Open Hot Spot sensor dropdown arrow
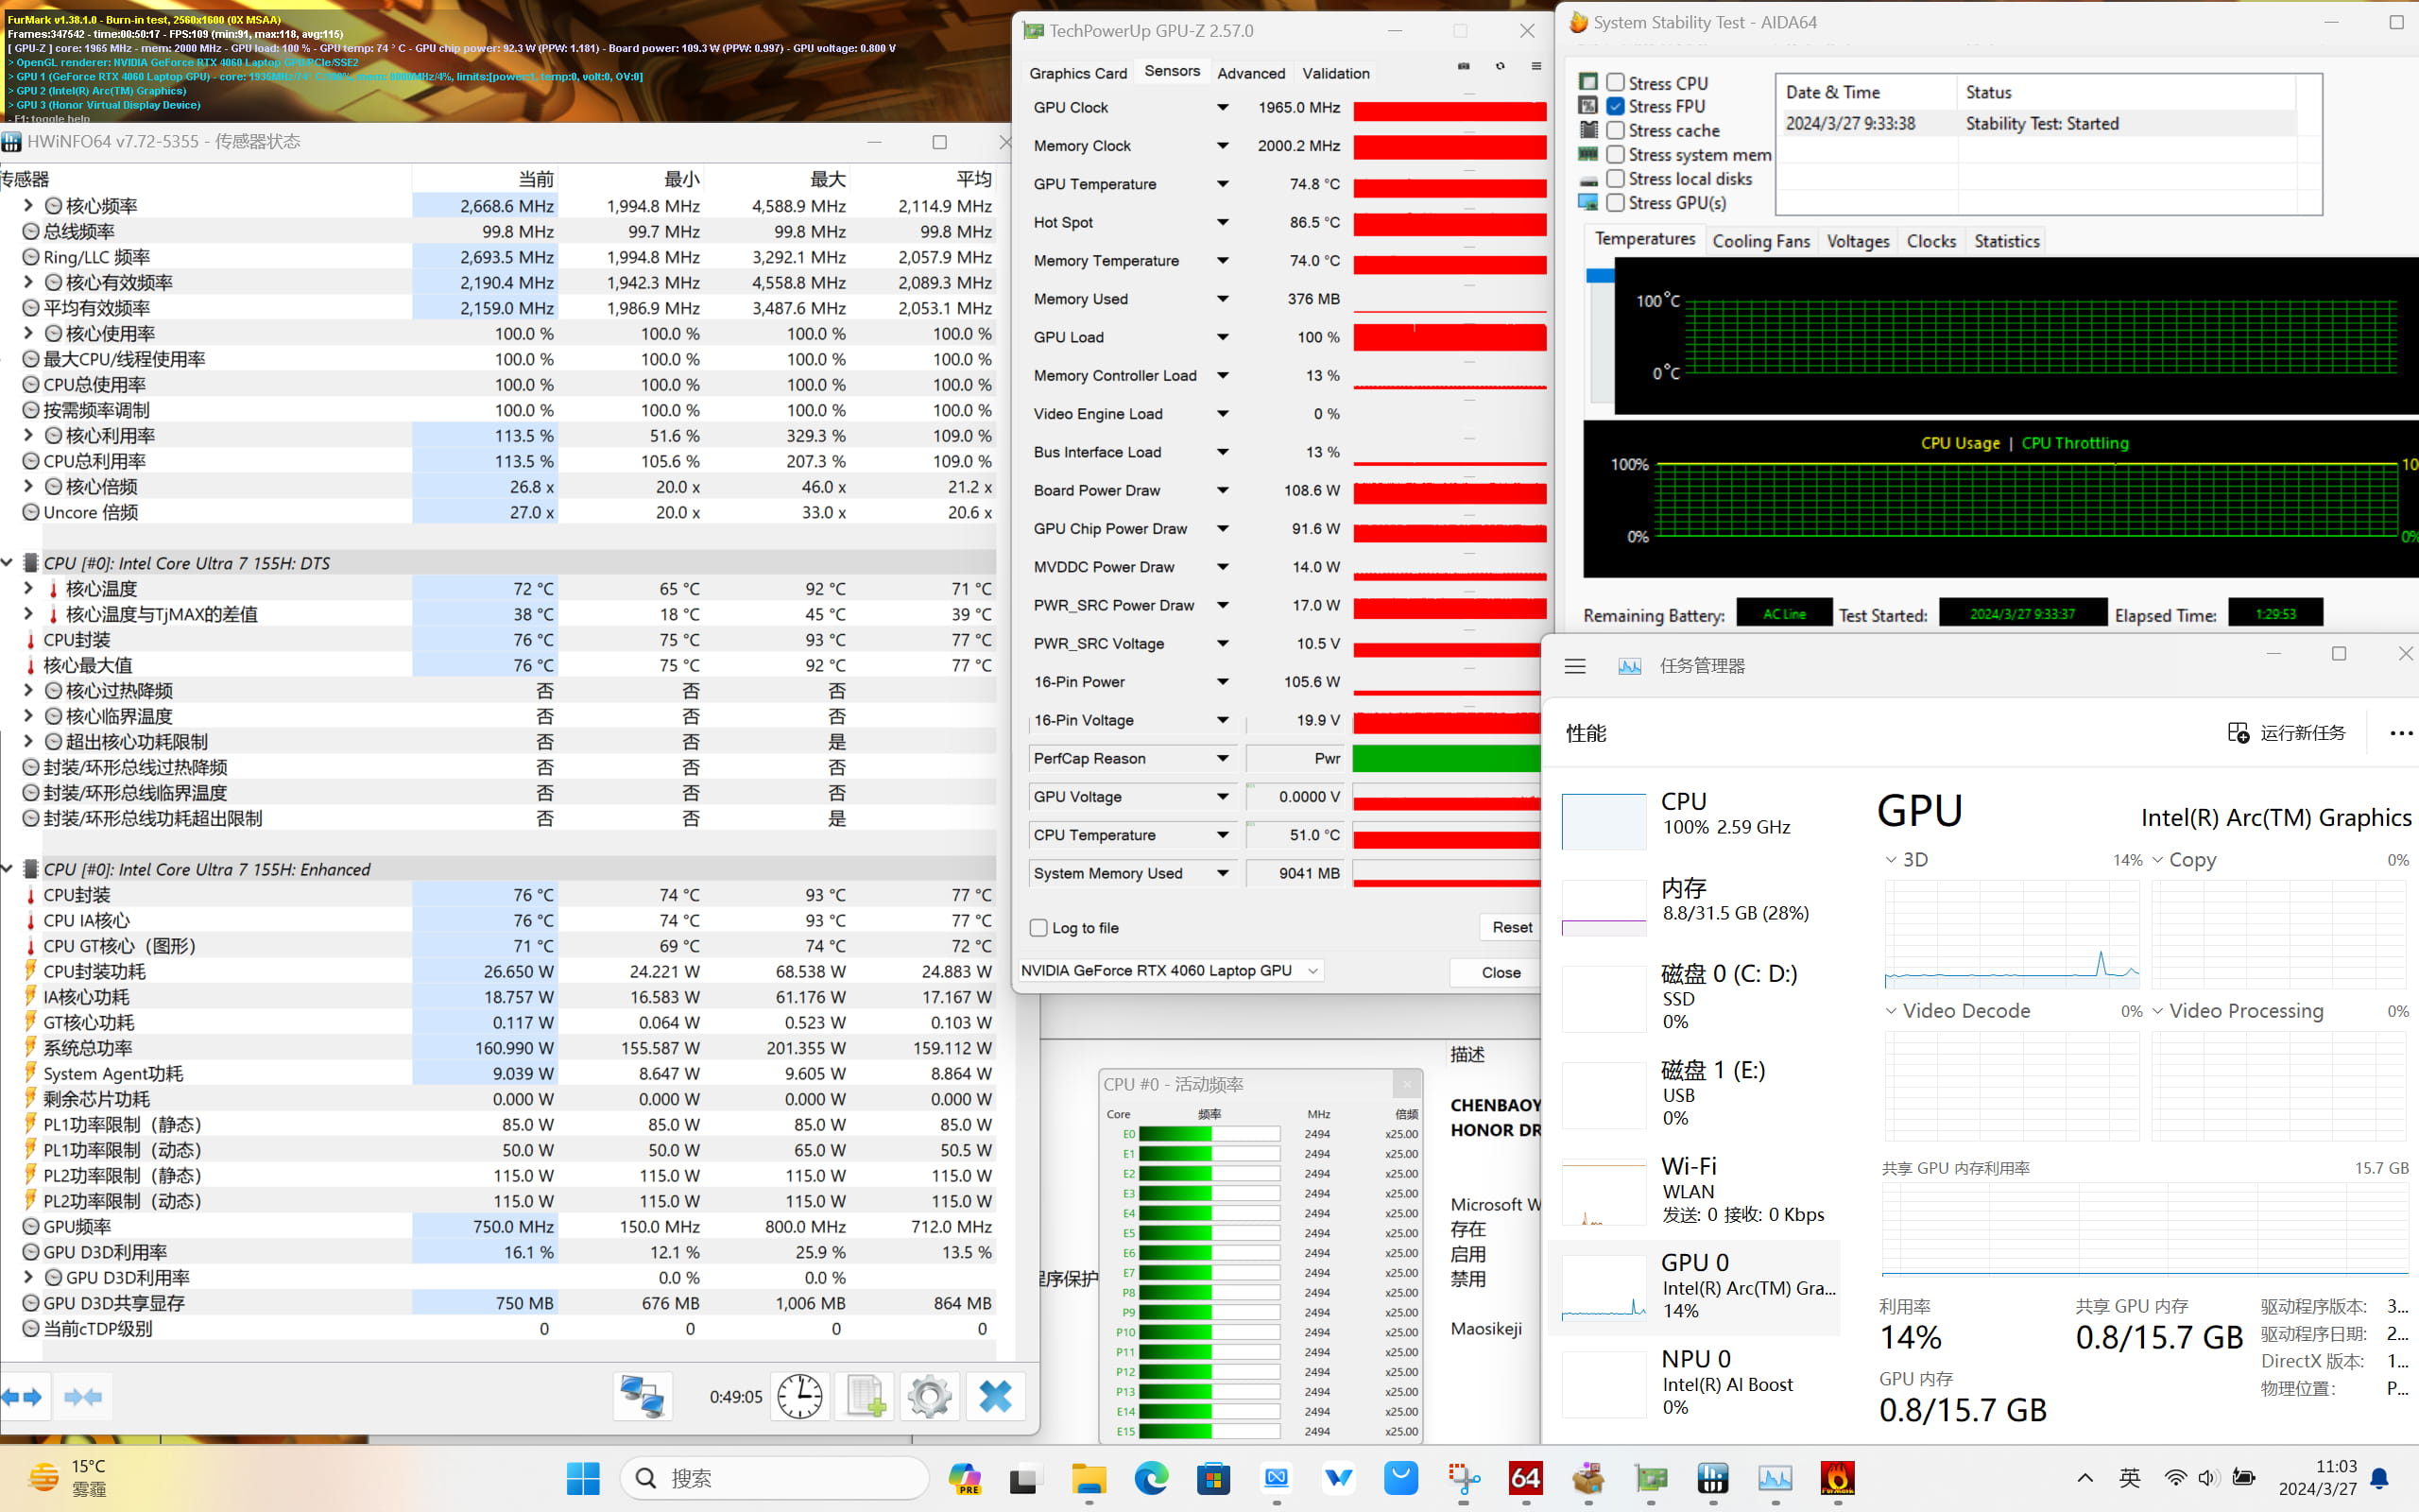This screenshot has height=1512, width=2419. coord(1223,222)
